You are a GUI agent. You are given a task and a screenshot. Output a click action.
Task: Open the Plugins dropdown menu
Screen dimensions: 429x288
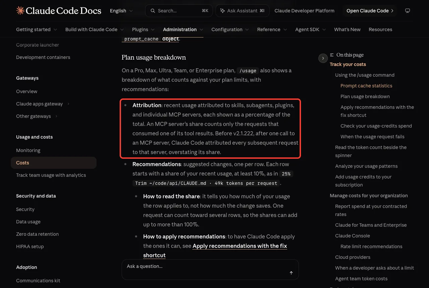click(143, 29)
